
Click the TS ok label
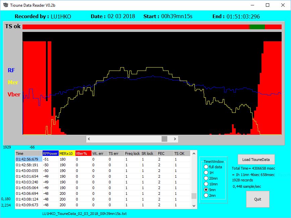(x=13, y=26)
